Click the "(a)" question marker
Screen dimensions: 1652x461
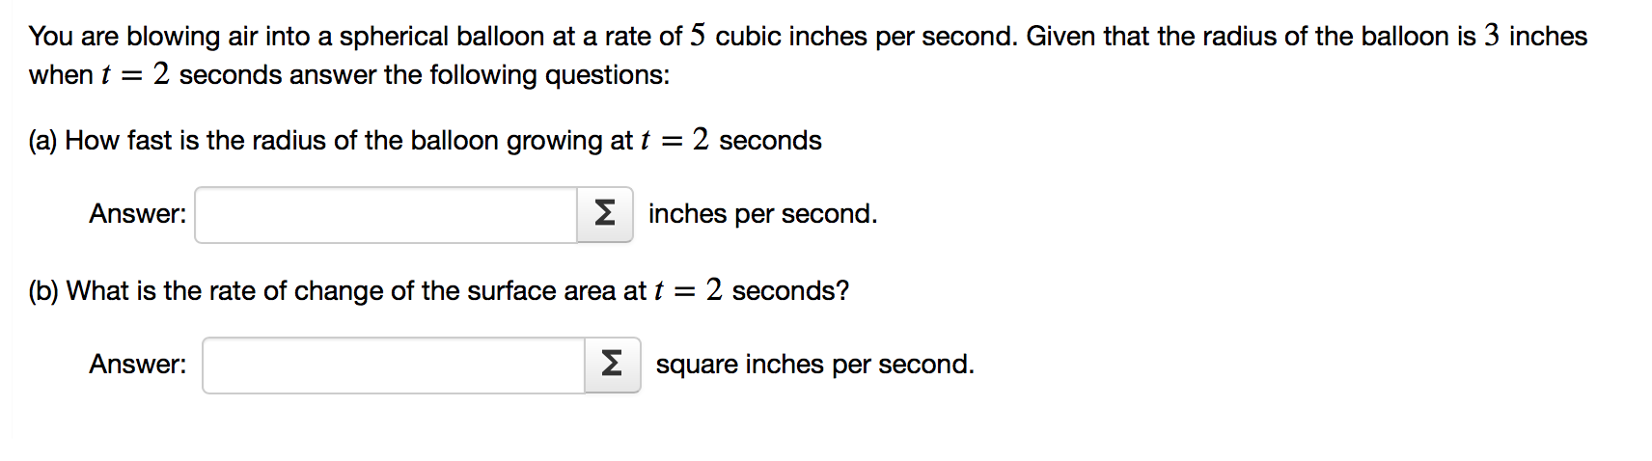click(42, 141)
